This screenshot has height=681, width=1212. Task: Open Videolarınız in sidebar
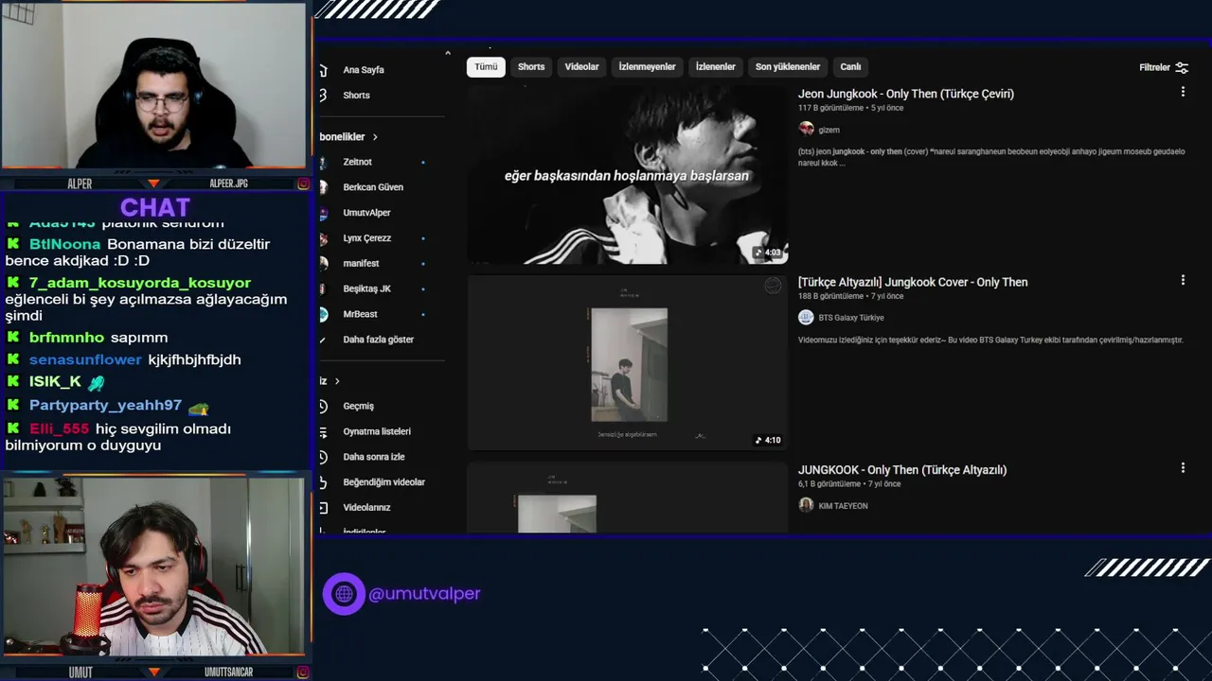(366, 508)
